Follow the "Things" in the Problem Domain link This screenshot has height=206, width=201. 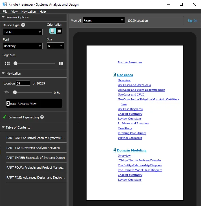(139, 161)
